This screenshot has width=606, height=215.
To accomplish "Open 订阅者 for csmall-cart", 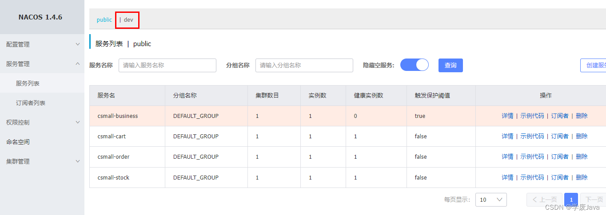I will click(x=560, y=136).
